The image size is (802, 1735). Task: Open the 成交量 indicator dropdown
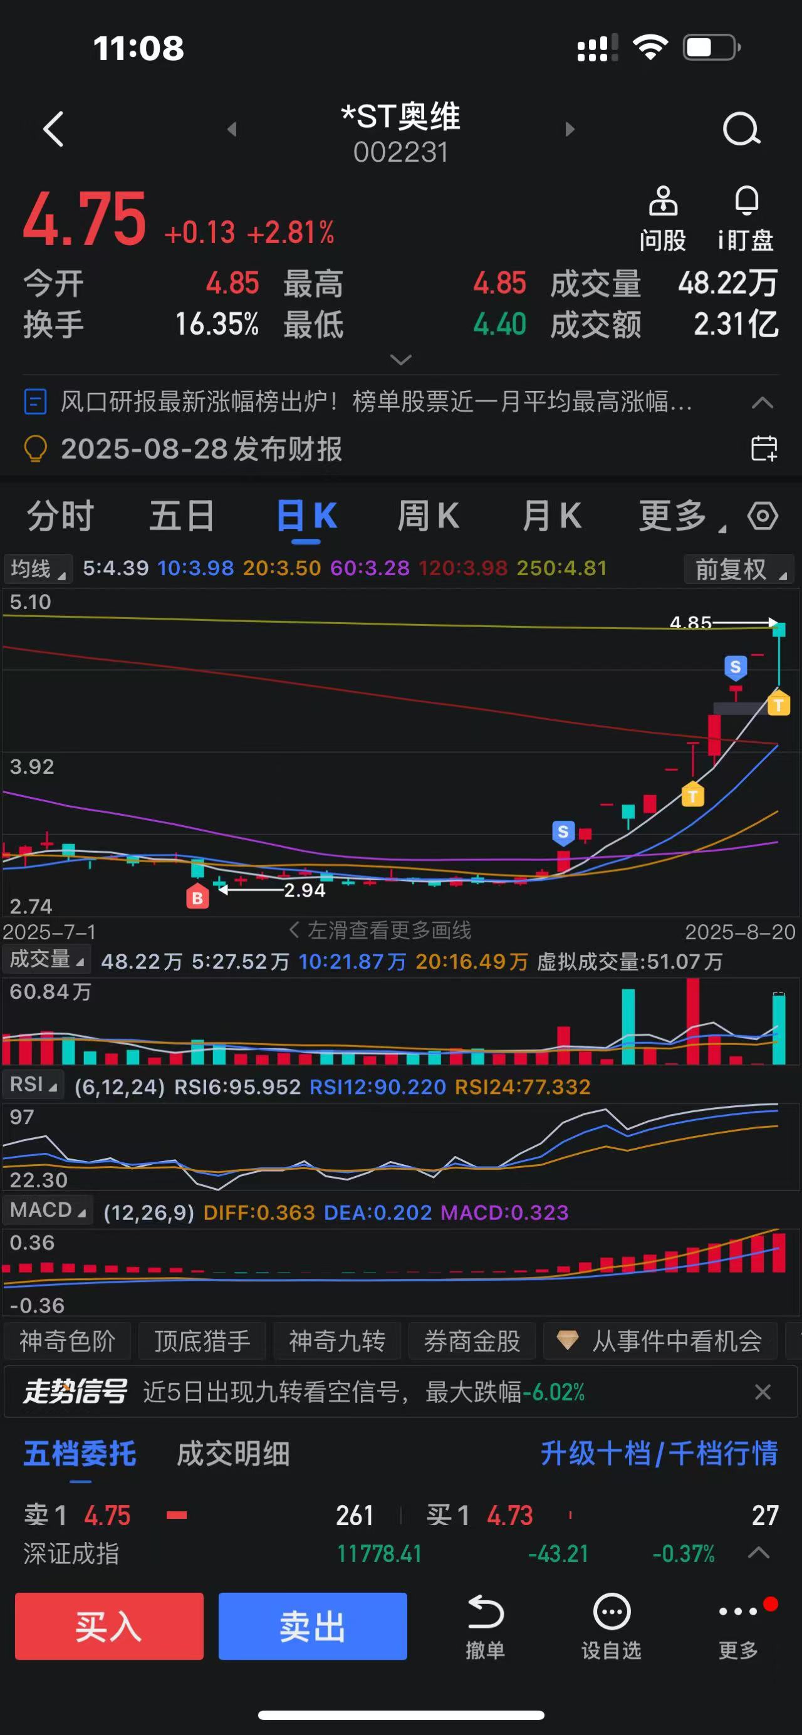(47, 959)
